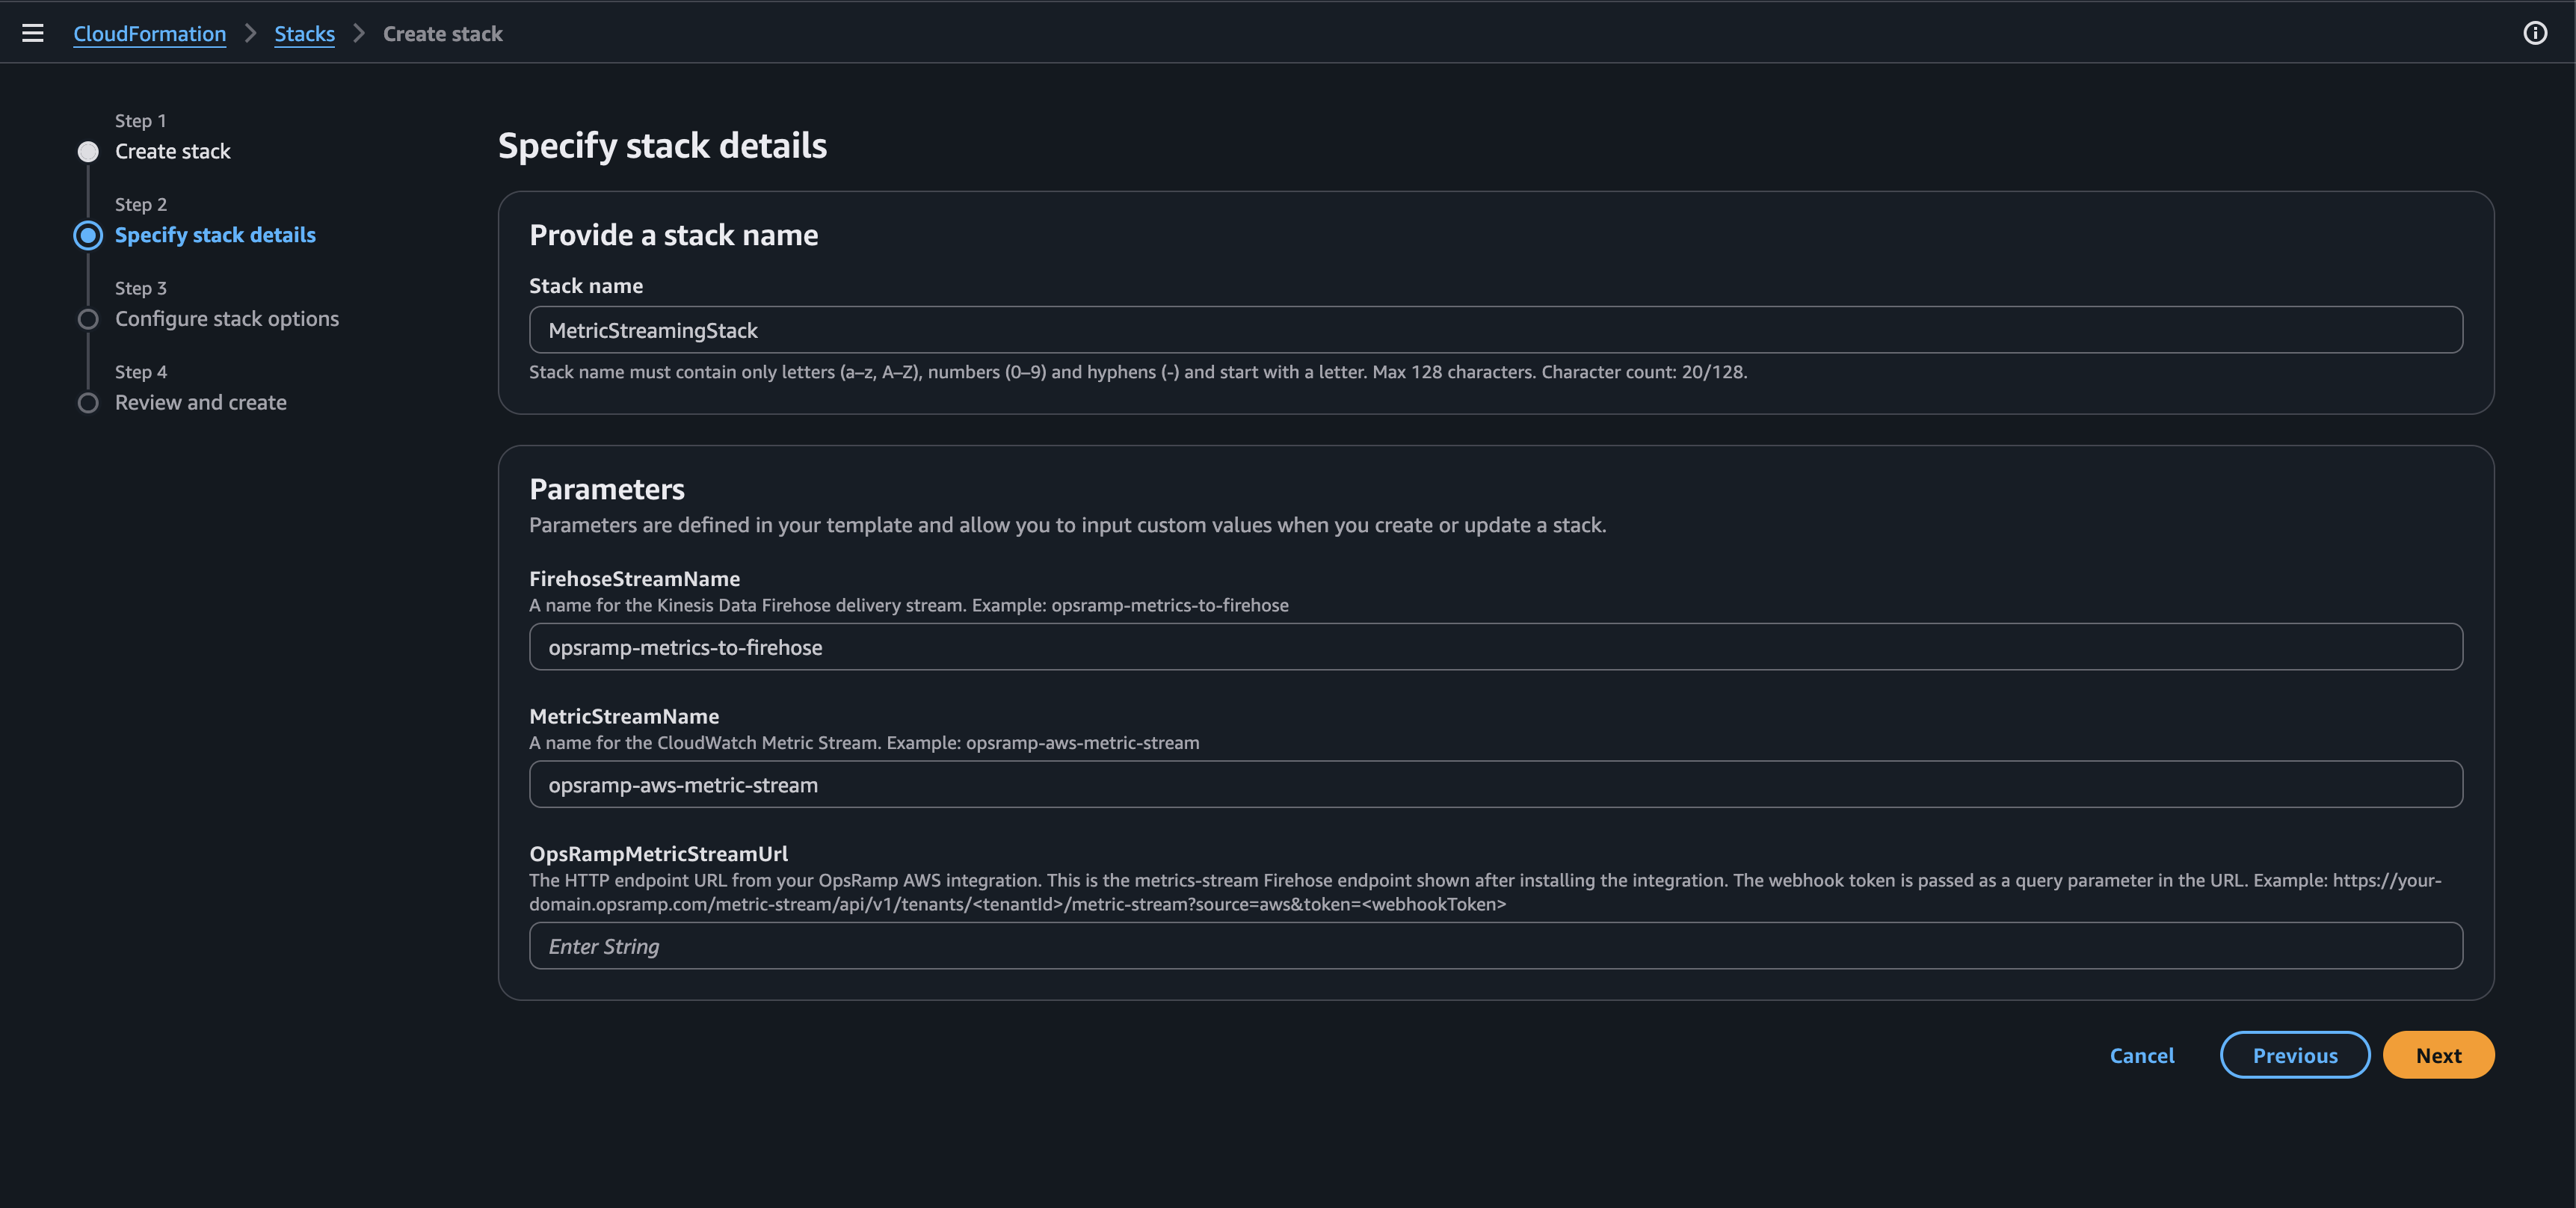Select Step 1 Create stack

click(x=172, y=151)
